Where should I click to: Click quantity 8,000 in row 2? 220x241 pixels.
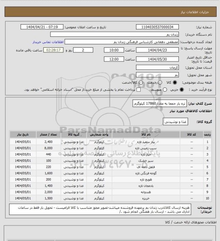click(x=48, y=148)
